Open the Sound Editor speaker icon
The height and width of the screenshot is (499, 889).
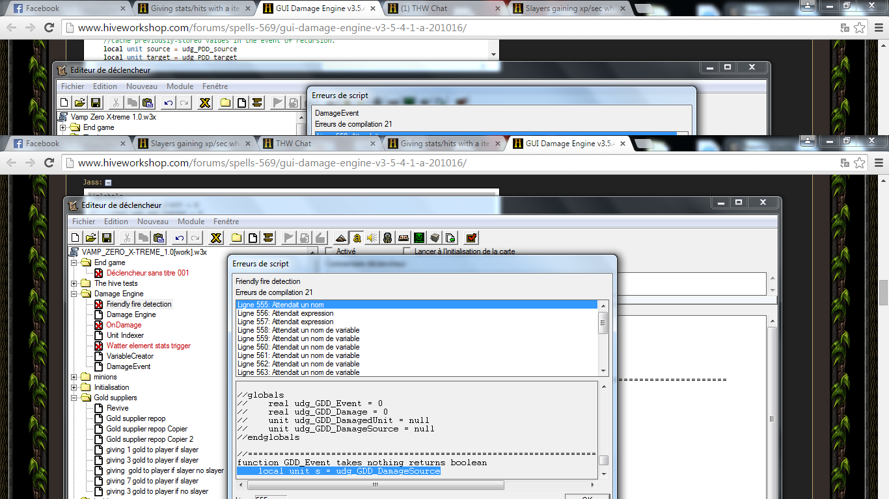pyautogui.click(x=372, y=238)
